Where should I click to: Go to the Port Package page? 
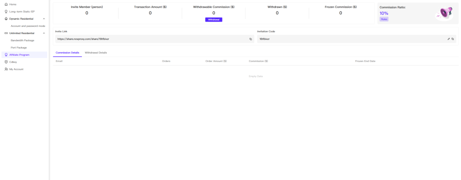coord(19,48)
